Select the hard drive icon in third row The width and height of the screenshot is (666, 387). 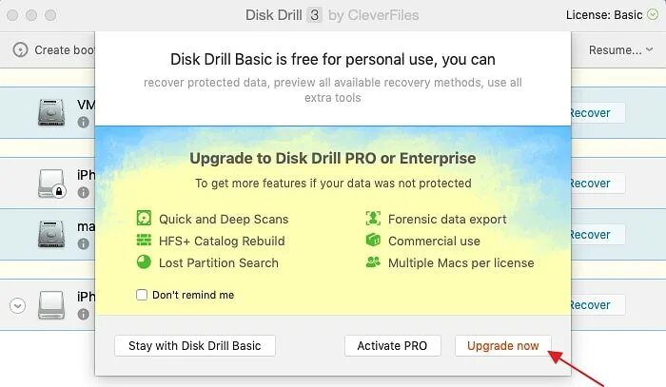51,234
